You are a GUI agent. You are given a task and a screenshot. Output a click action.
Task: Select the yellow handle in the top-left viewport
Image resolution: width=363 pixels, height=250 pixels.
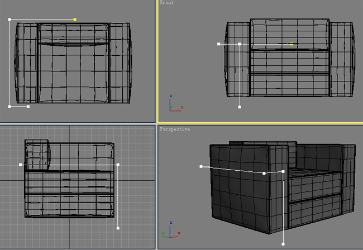click(x=75, y=20)
